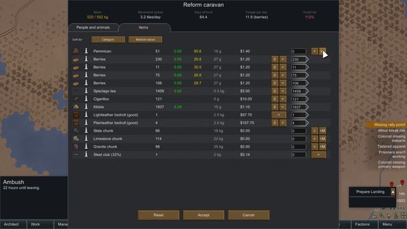This screenshot has width=407, height=229.
Task: Open the main Menu button
Action: [x=392, y=225]
